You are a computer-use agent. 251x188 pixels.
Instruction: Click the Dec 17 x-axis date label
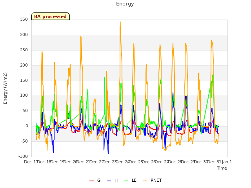31,162
